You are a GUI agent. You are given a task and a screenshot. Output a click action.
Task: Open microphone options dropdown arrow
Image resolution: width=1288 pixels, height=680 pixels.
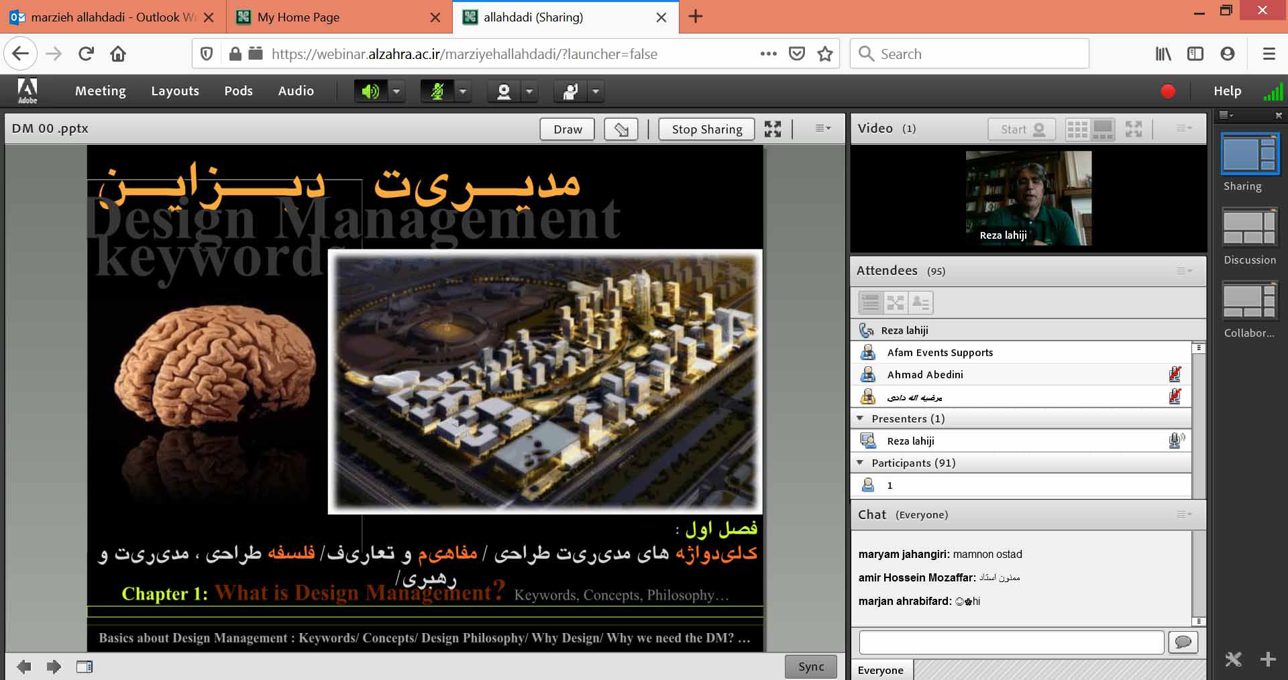pos(463,91)
